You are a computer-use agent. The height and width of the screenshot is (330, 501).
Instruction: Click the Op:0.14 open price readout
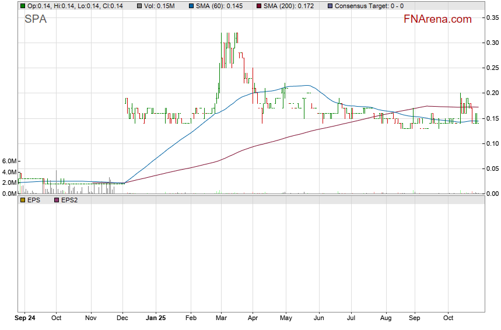pyautogui.click(x=38, y=6)
